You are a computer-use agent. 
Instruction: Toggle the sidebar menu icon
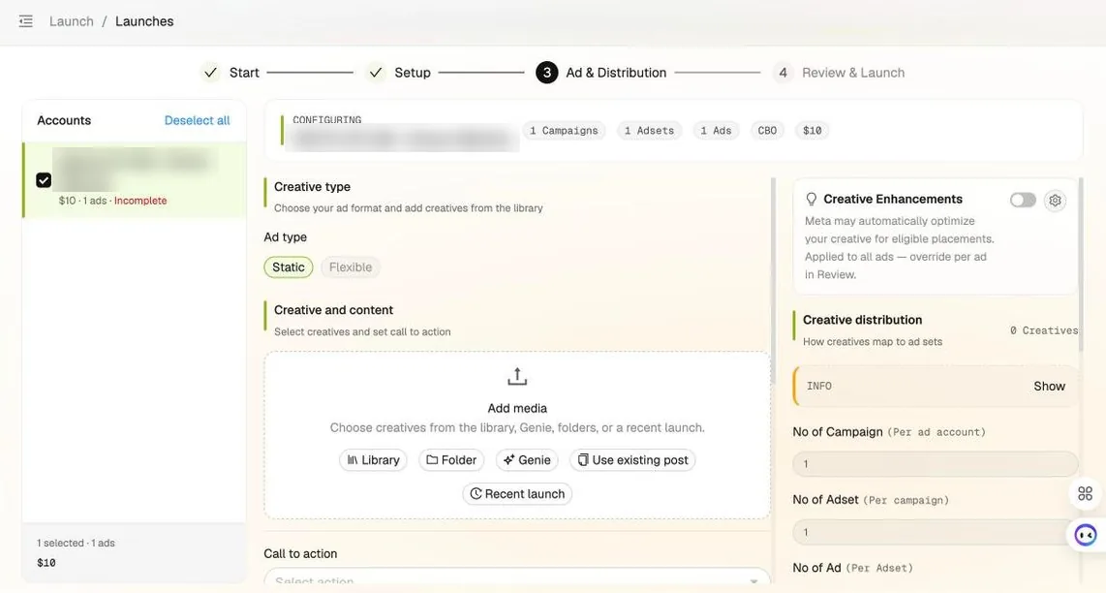click(26, 21)
